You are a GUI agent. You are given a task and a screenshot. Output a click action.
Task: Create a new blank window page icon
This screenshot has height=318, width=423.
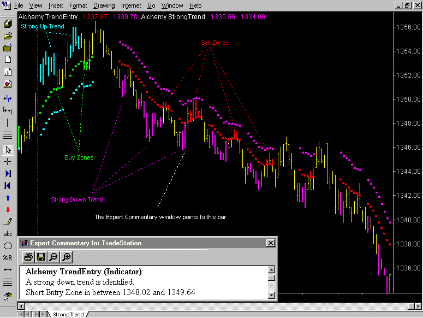pyautogui.click(x=8, y=60)
